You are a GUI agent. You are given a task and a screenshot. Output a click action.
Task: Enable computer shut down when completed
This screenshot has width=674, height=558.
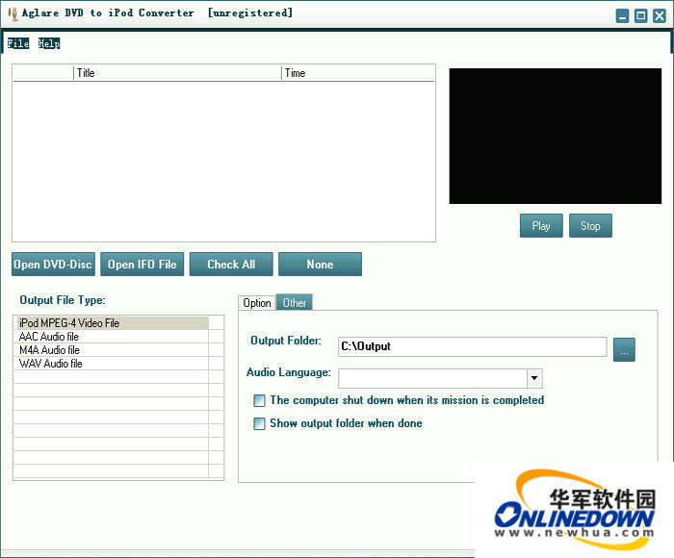tap(259, 400)
